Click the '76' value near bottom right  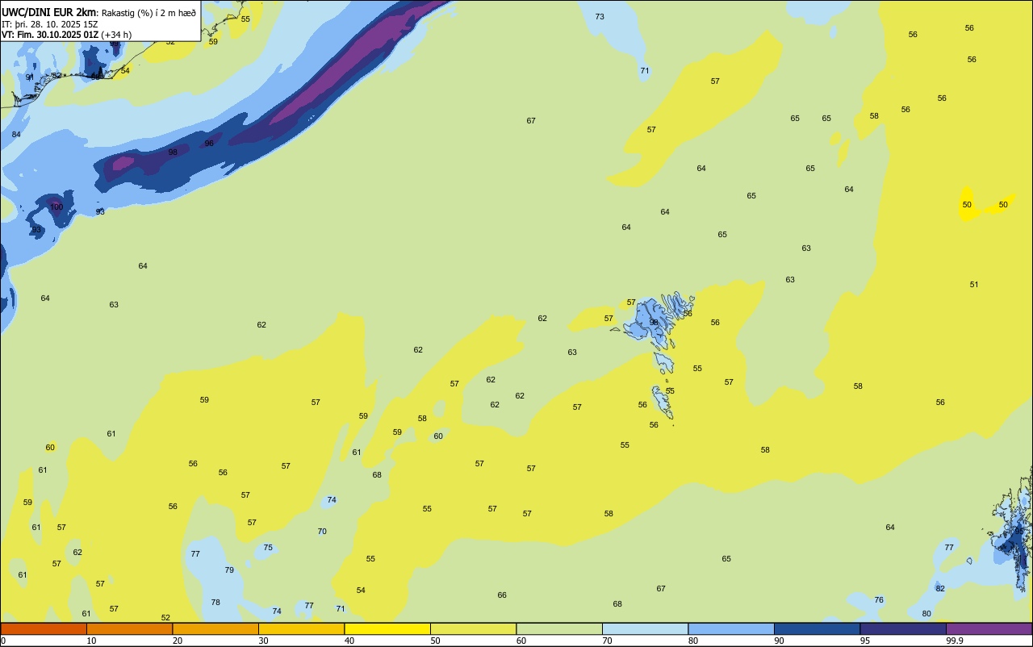pos(879,600)
